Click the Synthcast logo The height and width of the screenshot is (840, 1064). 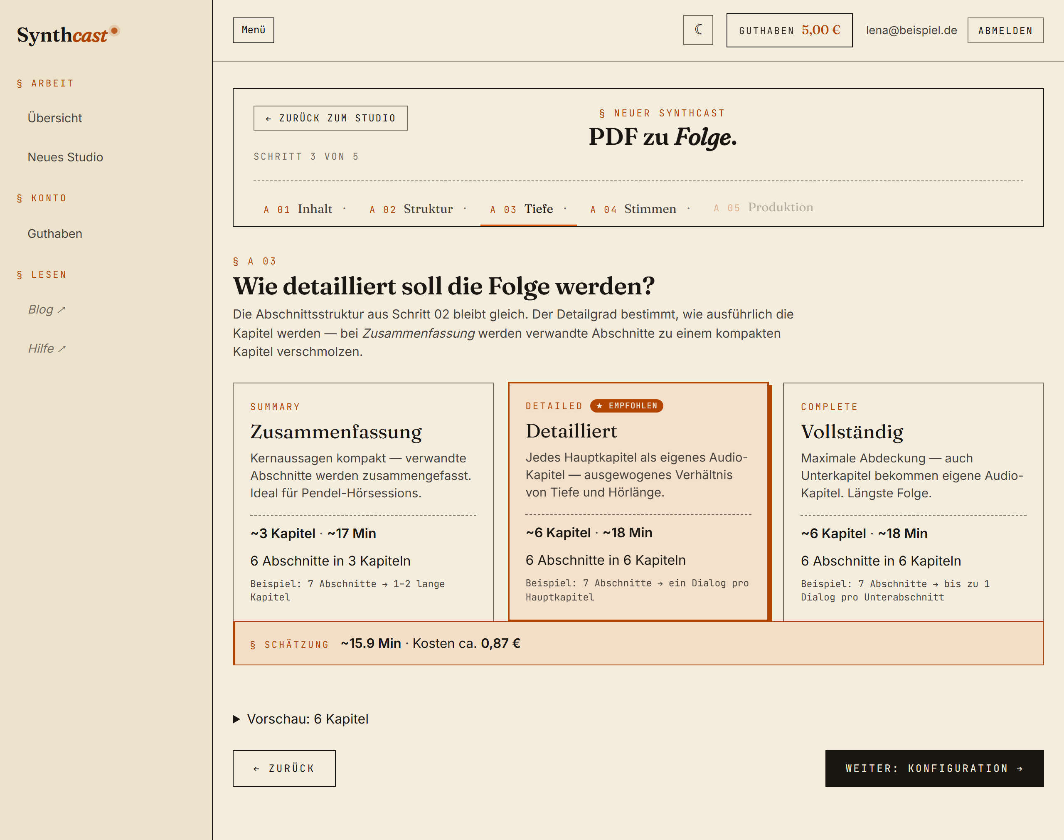(x=68, y=35)
